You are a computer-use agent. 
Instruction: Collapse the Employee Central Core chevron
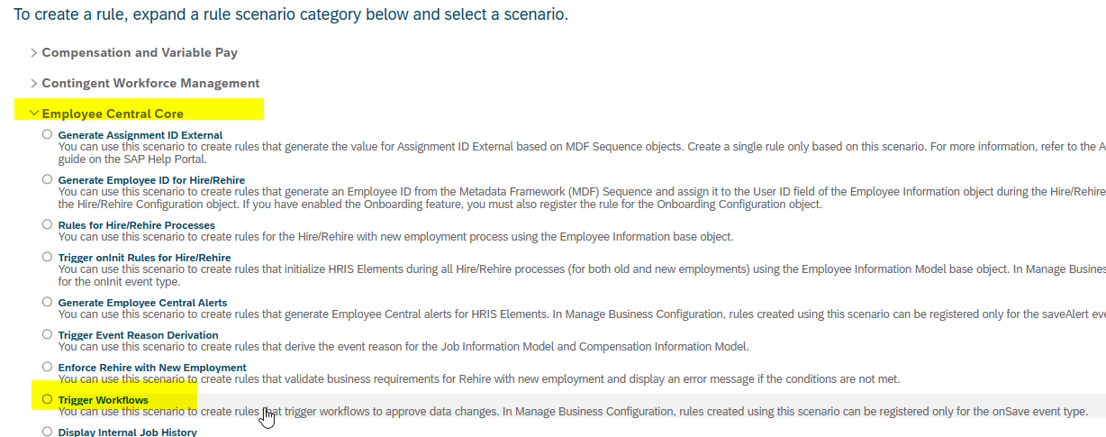[x=34, y=114]
